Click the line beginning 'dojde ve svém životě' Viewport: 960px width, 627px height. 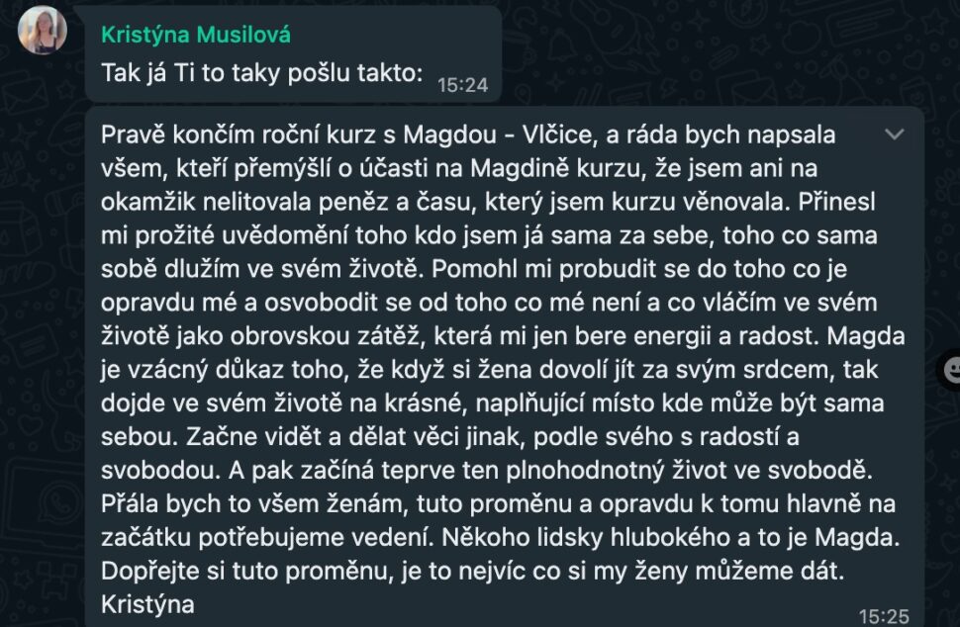pyautogui.click(x=492, y=403)
